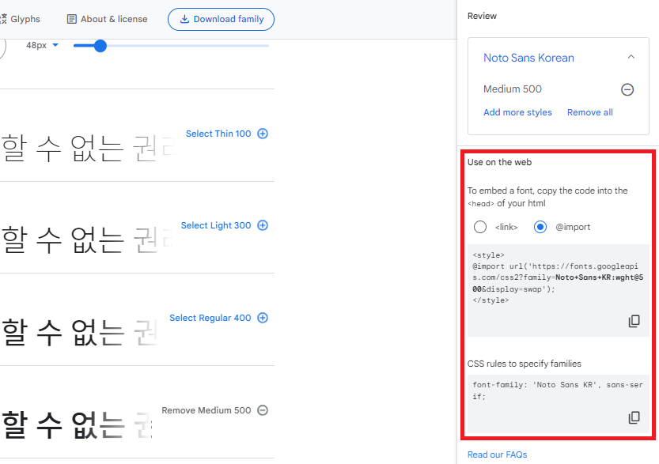Image resolution: width=659 pixels, height=464 pixels.
Task: Select the @import embed radio button
Action: tap(540, 227)
